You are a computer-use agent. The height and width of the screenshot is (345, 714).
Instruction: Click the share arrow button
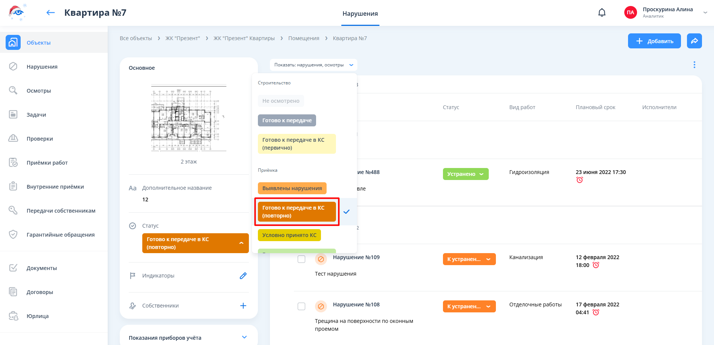[x=694, y=41]
